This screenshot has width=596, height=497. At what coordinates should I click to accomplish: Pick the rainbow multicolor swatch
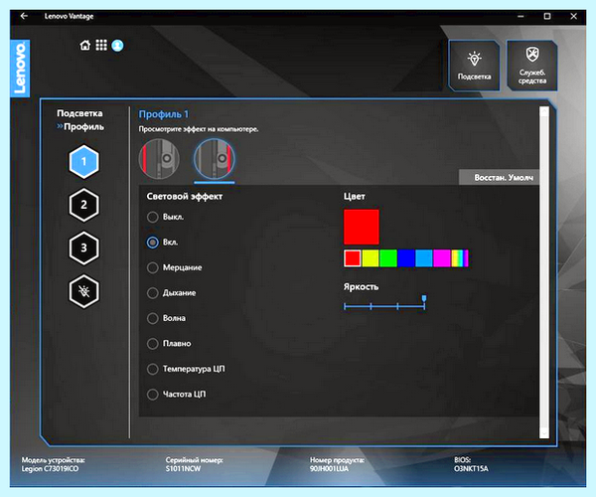(460, 258)
